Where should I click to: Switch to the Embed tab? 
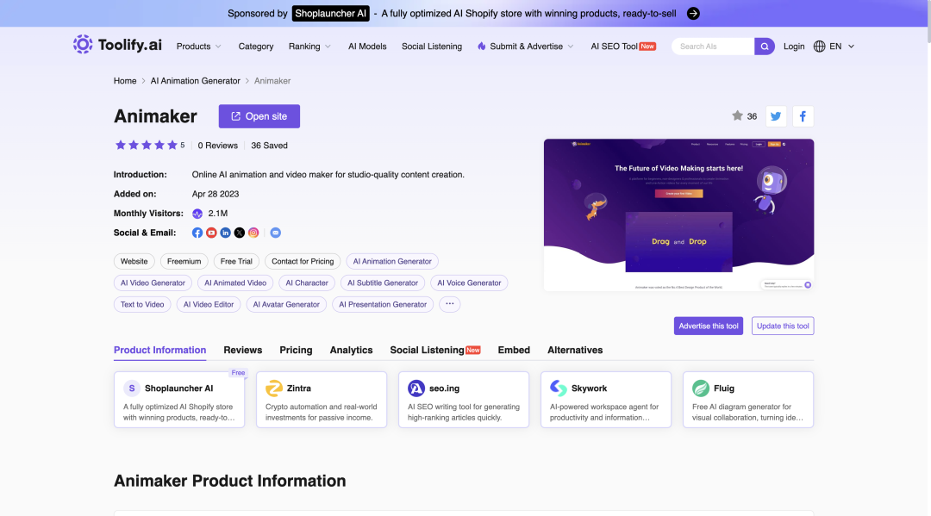tap(514, 350)
